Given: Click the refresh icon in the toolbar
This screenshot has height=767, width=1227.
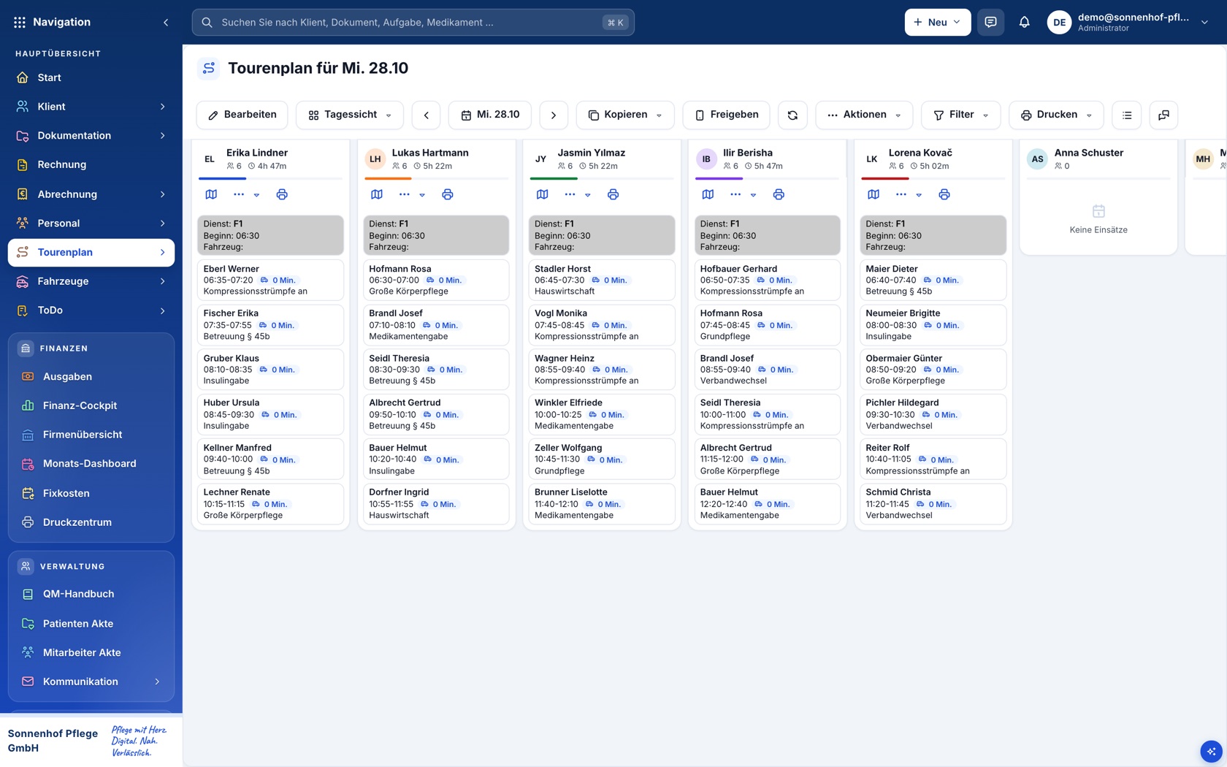Looking at the screenshot, I should coord(792,115).
